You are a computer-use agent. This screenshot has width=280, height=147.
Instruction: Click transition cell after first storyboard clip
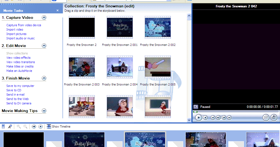(x=54, y=144)
